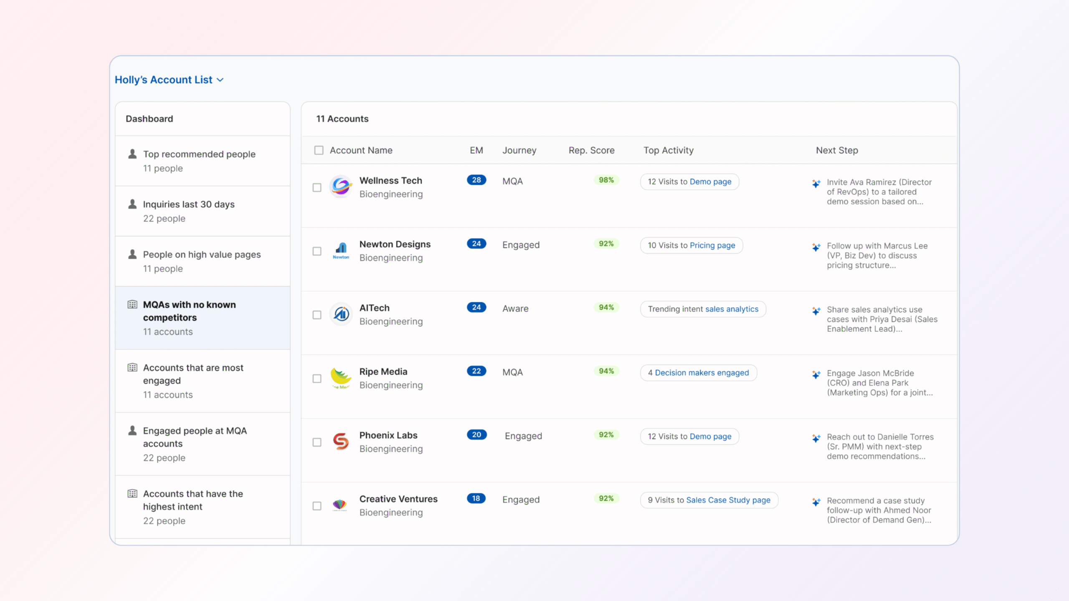Click the building icon for Accounts that are most engaged
This screenshot has height=601, width=1069.
tap(132, 368)
